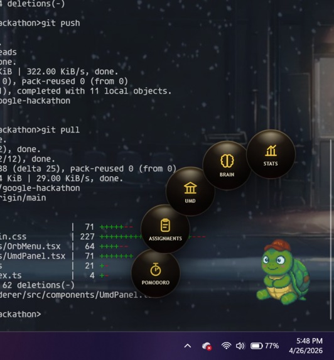This screenshot has height=360, width=334.
Task: Click the '64' change count for OrbMenu.tsx
Action: (90, 246)
